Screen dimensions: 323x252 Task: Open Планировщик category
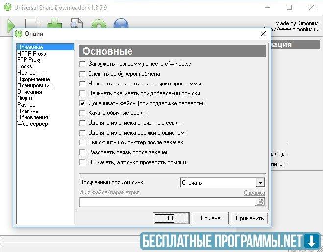point(35,85)
